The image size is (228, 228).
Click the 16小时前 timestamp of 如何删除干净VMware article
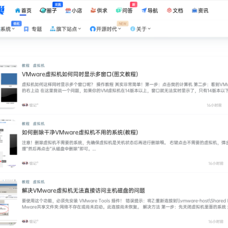[x=216, y=163]
